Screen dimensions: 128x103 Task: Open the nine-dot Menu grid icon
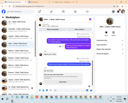pos(113,12)
